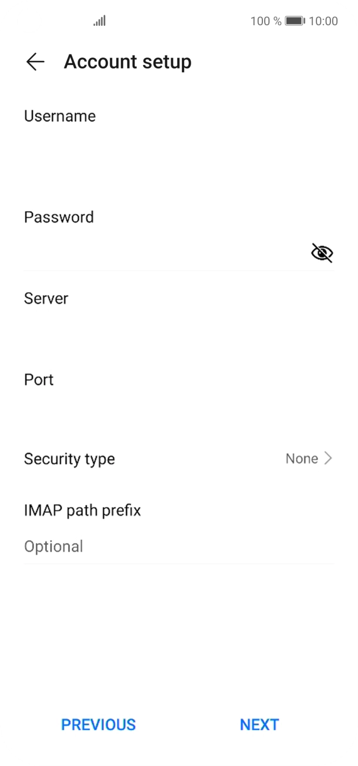
Task: Tap the Account setup title
Action: click(128, 62)
